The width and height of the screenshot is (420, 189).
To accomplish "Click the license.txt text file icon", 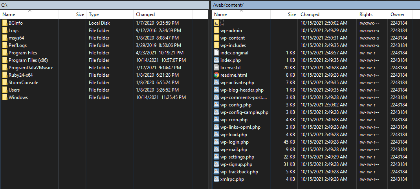I will 216,68.
